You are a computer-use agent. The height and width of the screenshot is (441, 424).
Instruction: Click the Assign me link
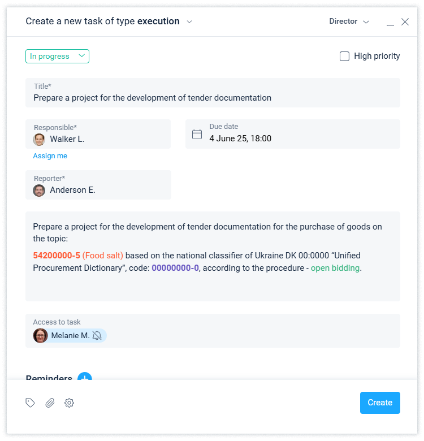point(50,156)
